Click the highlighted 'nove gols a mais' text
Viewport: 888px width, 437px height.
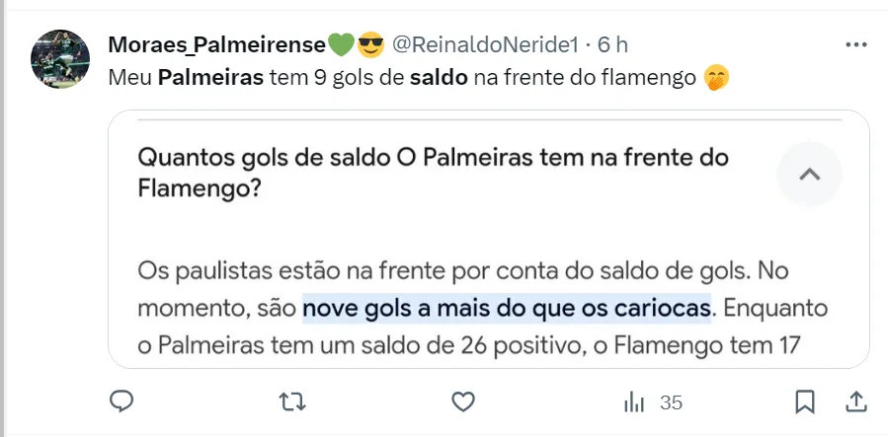tap(507, 309)
